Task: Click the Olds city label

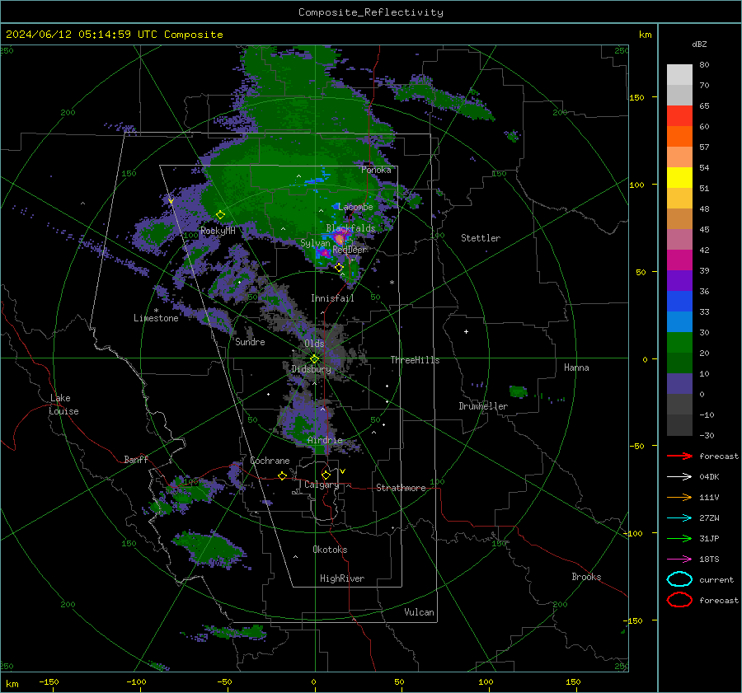Action: (x=314, y=344)
